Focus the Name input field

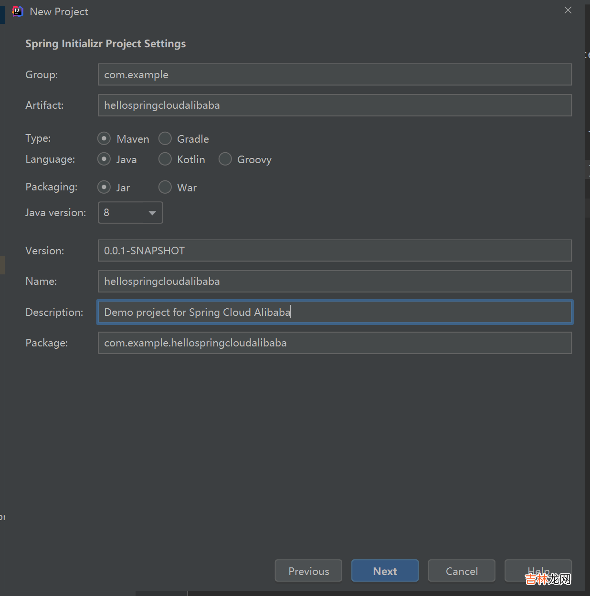[x=334, y=282]
